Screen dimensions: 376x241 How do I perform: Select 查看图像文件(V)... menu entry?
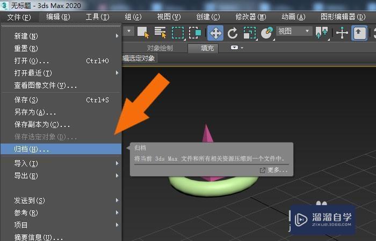[x=61, y=85]
